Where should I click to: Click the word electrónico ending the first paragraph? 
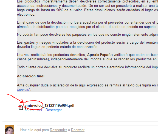point(26,15)
